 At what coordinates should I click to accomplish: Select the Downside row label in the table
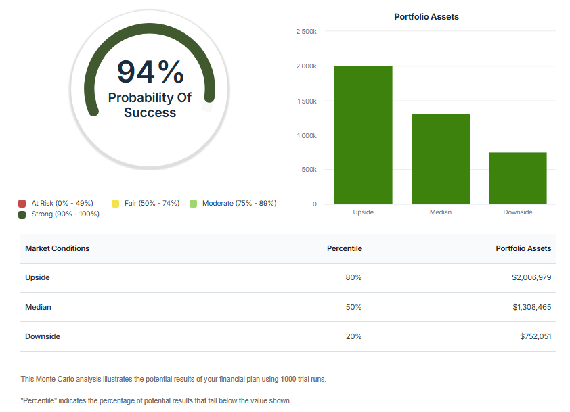[43, 336]
